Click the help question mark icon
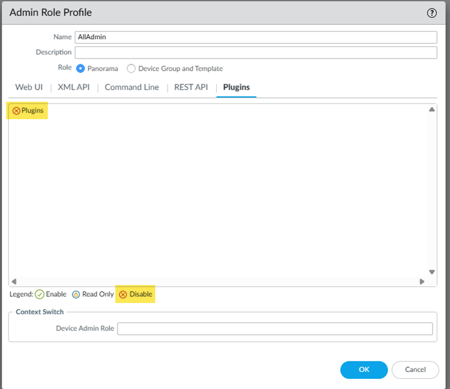This screenshot has width=450, height=389. tap(432, 12)
